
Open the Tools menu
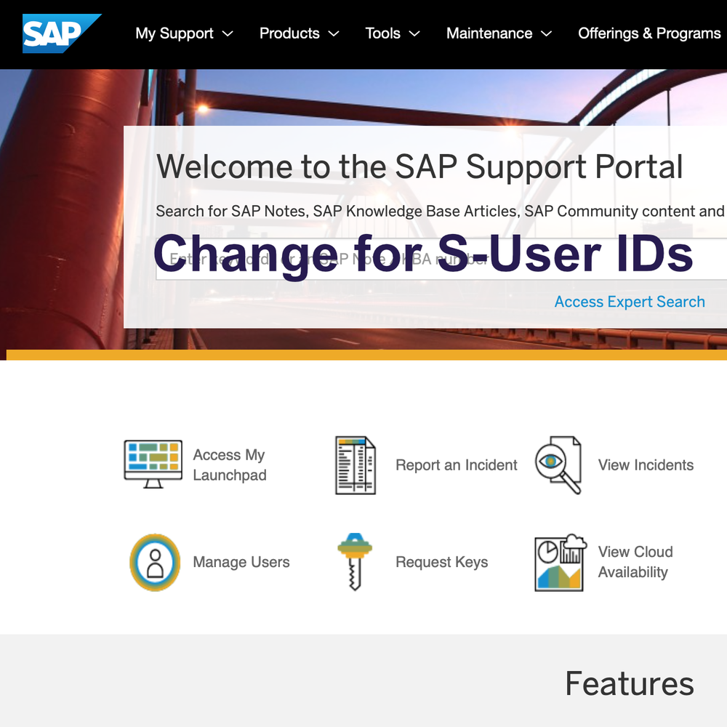(x=382, y=33)
